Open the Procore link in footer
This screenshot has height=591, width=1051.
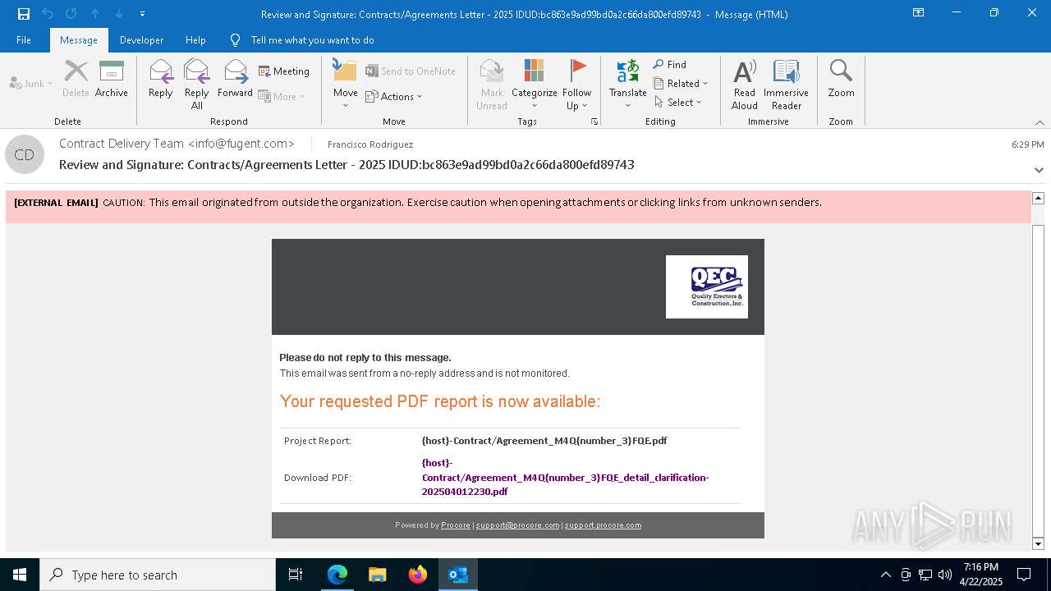(456, 525)
